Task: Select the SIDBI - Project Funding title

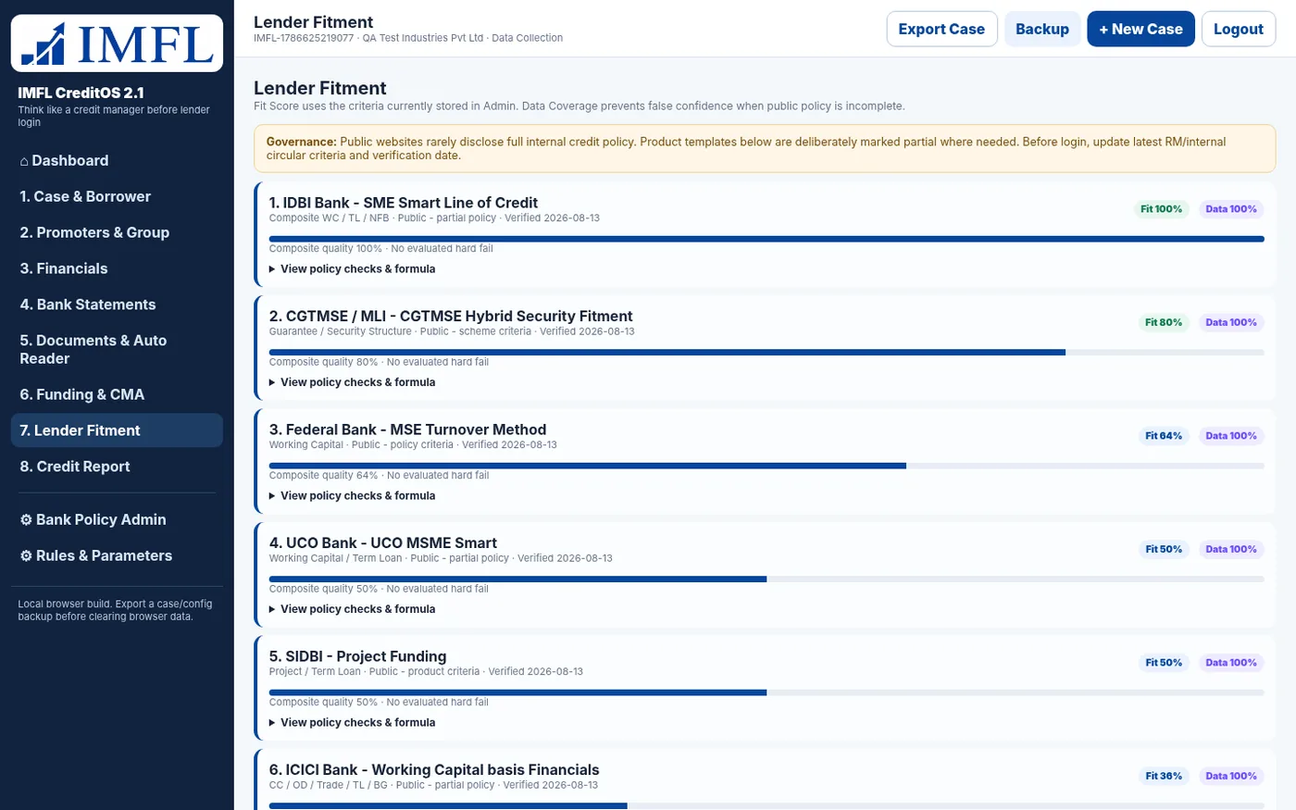Action: [x=358, y=656]
